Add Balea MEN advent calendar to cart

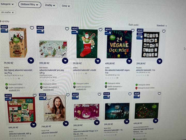tap(127, 121)
